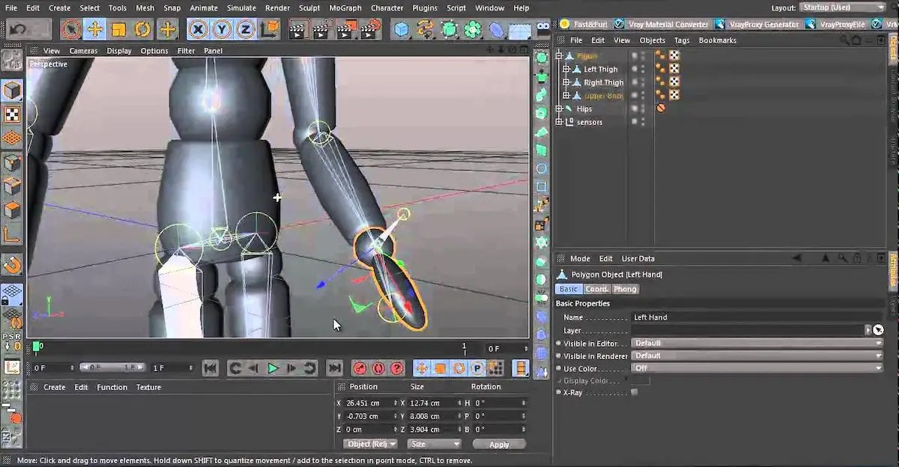Open the Layout dropdown showing Startup (User)
This screenshot has height=467, width=899.
pyautogui.click(x=843, y=7)
